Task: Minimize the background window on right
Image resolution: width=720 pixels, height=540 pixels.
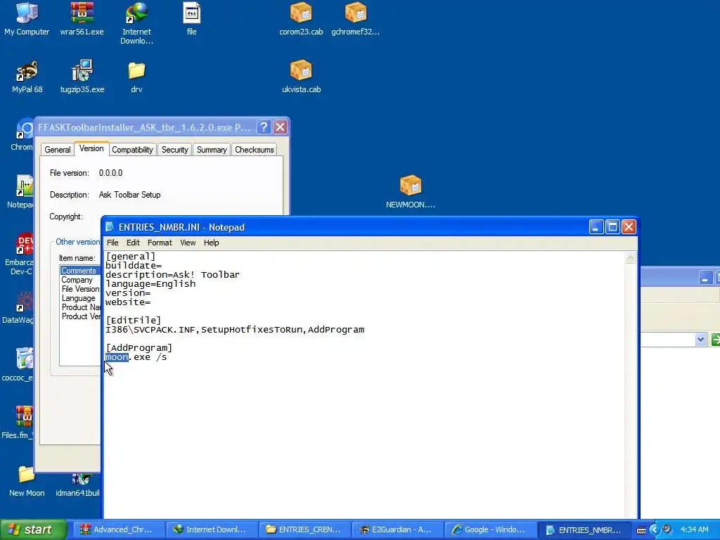Action: click(x=705, y=278)
